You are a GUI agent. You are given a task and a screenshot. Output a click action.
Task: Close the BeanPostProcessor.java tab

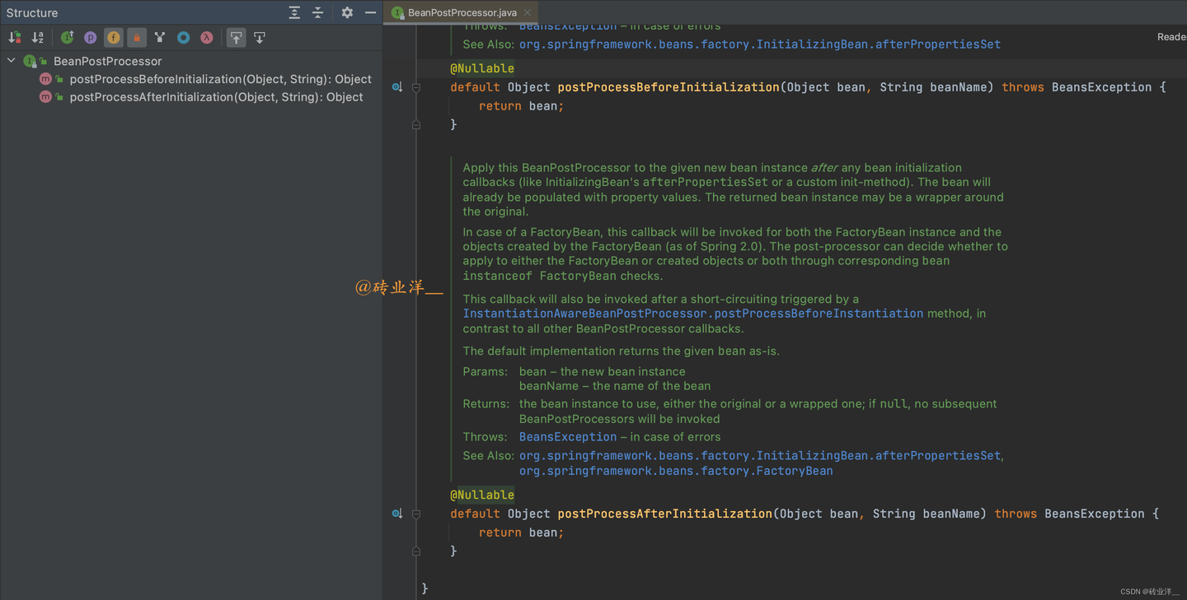coord(528,12)
